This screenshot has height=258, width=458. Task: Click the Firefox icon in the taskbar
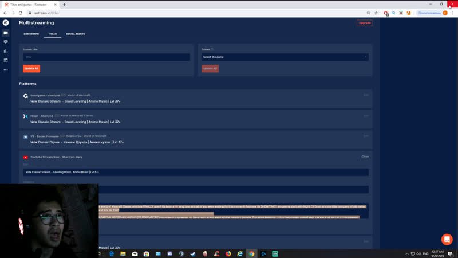228,253
